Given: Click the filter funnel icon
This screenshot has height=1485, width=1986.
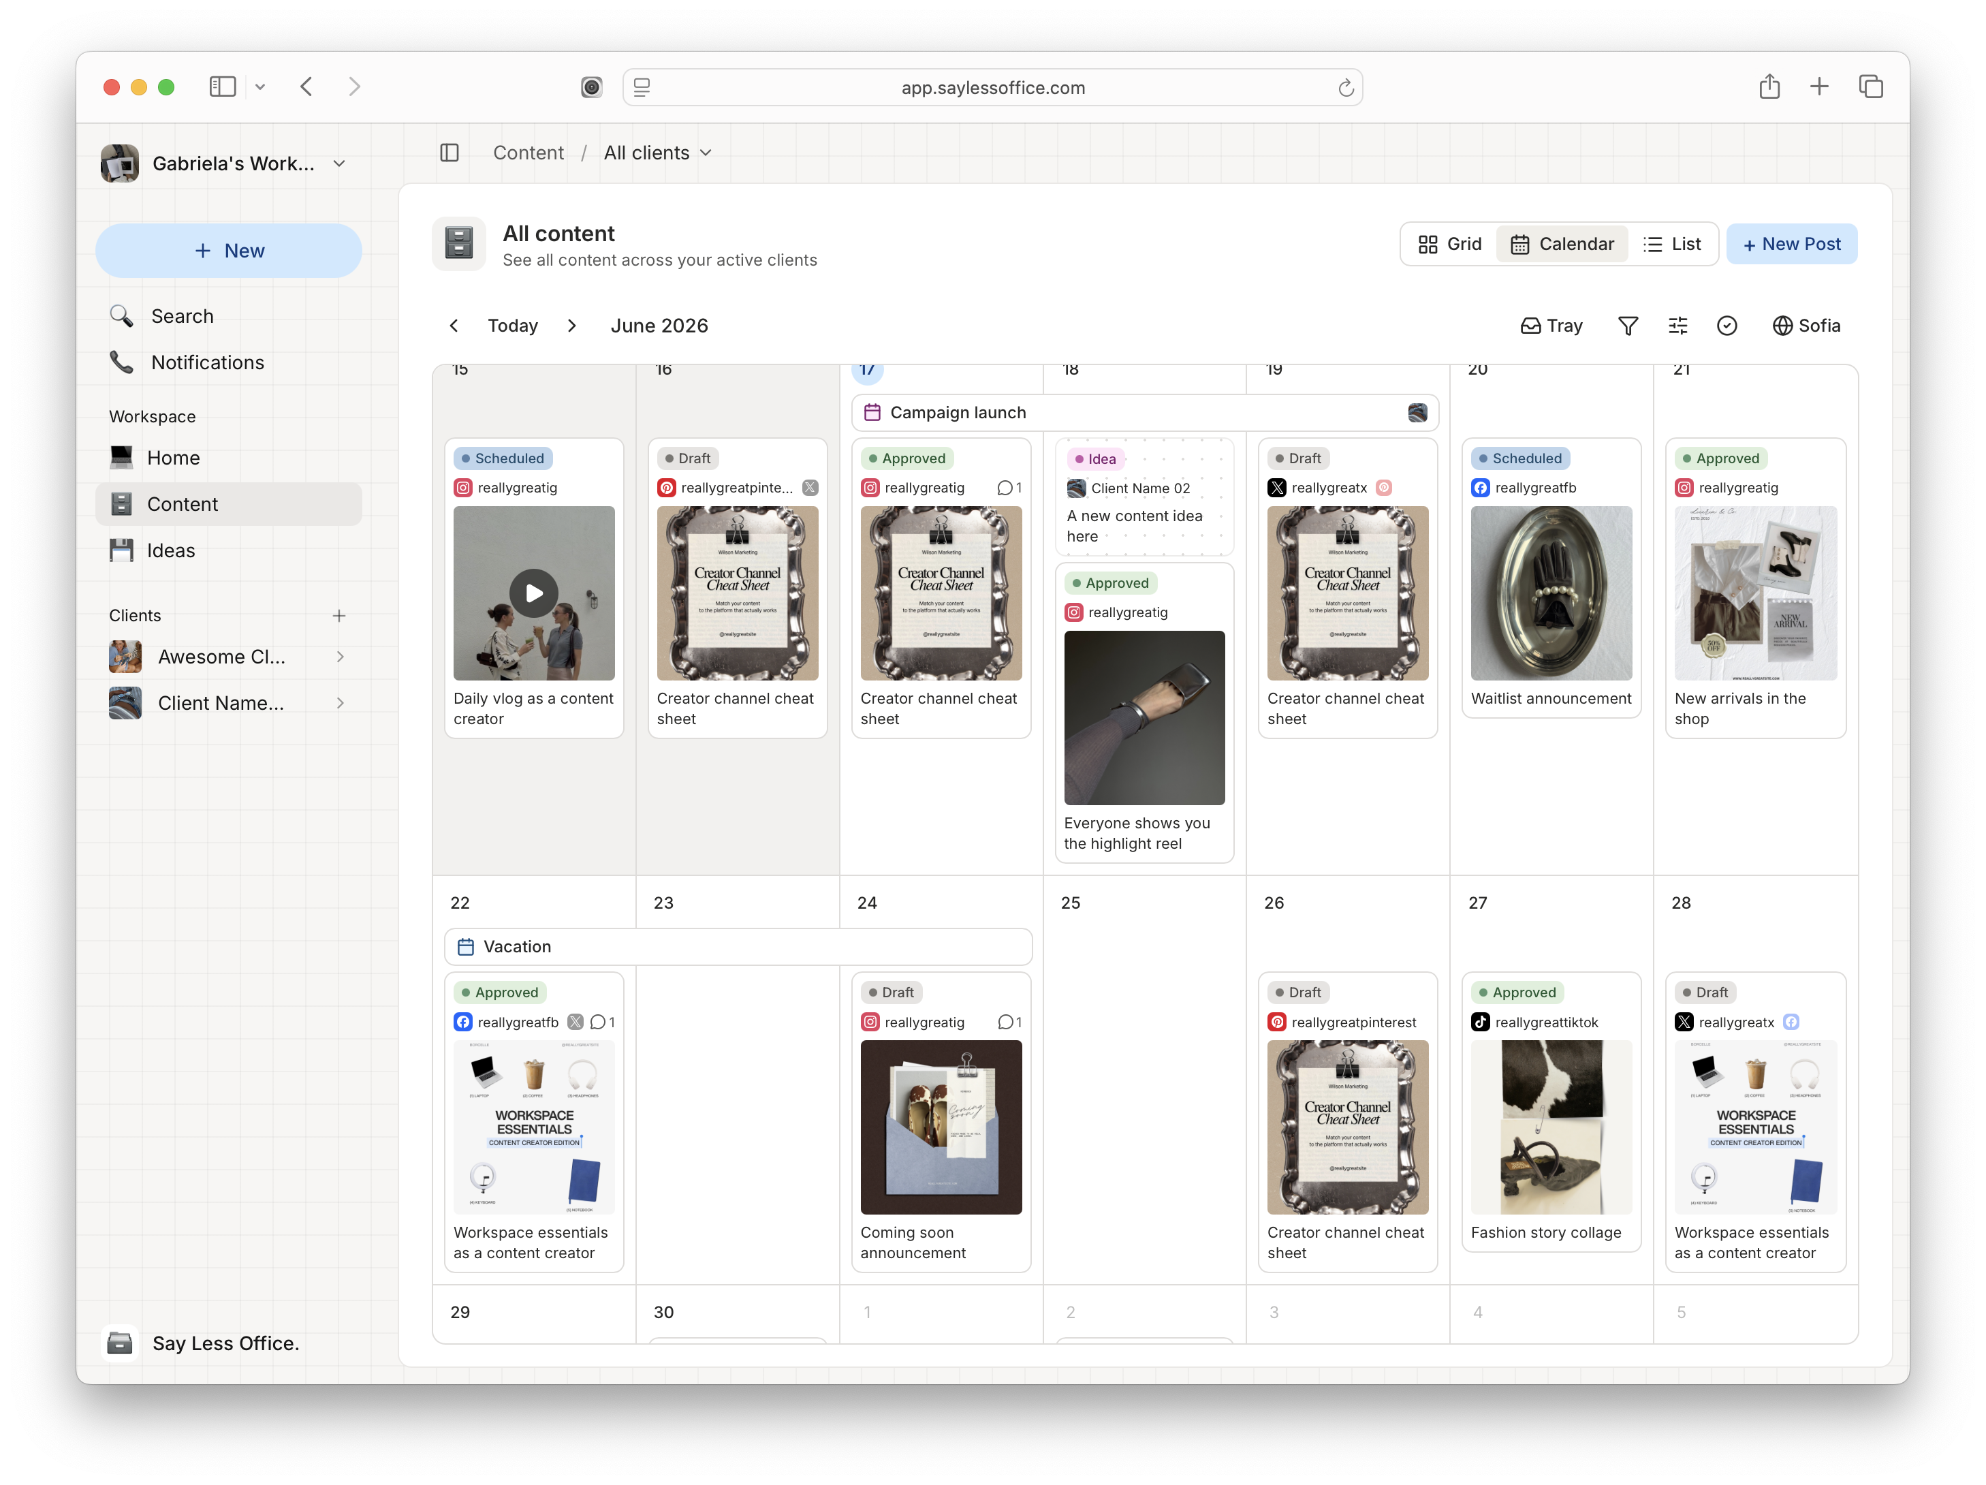Looking at the screenshot, I should [x=1627, y=326].
